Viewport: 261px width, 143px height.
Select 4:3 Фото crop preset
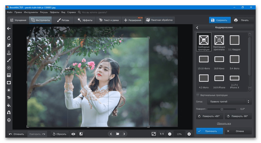(x=204, y=81)
